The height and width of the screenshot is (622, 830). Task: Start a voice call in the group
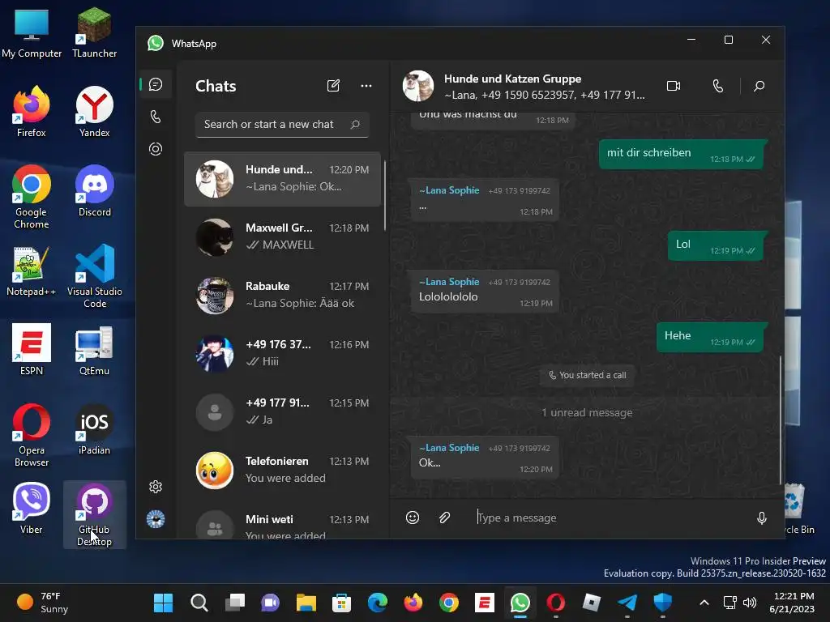(x=718, y=86)
